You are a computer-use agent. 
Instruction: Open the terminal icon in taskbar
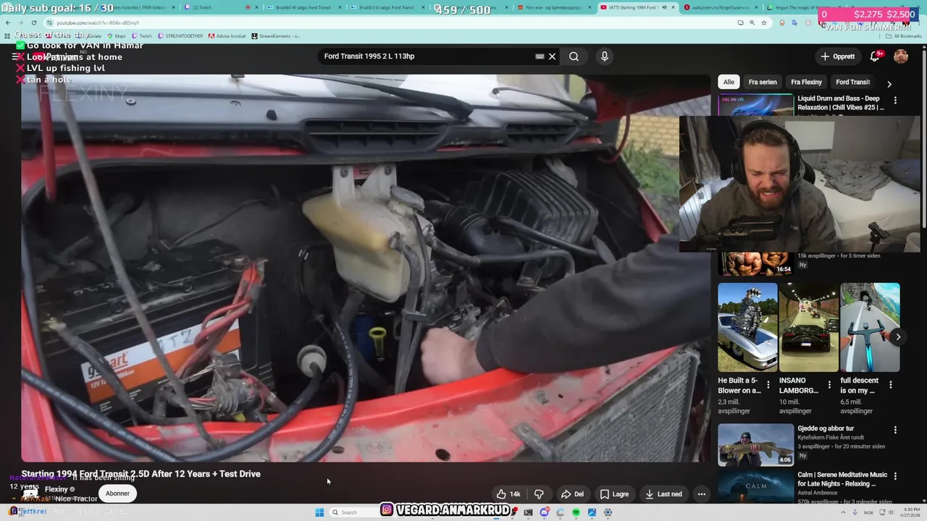click(528, 512)
